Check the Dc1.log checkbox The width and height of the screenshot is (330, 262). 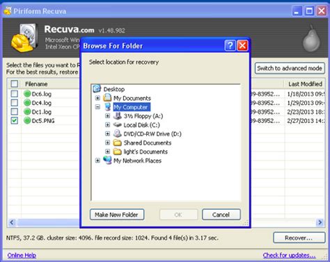(x=15, y=111)
